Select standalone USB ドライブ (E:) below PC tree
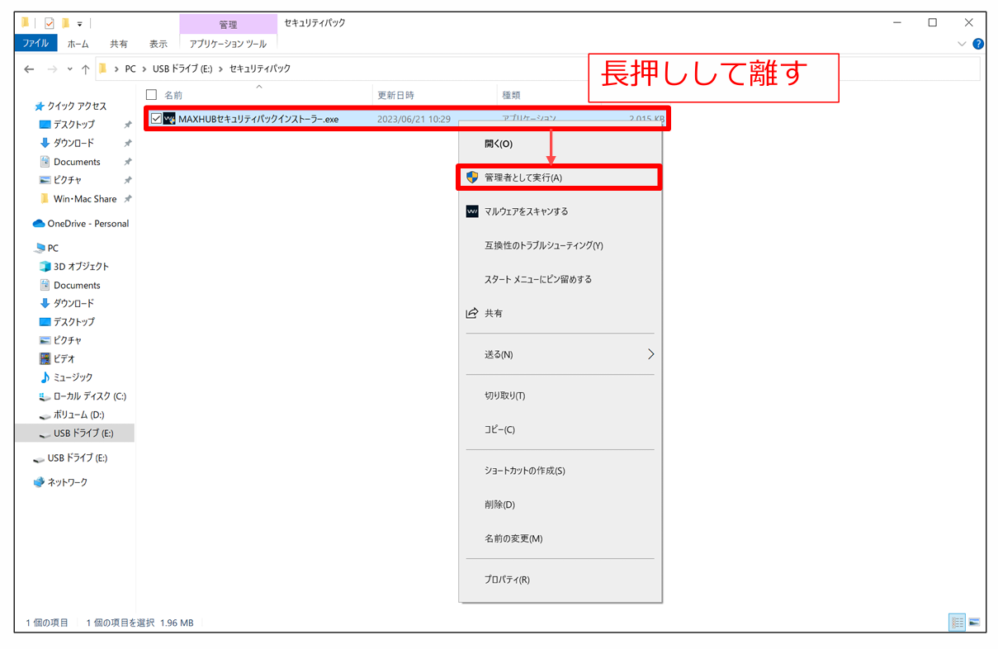Image resolution: width=998 pixels, height=649 pixels. pos(77,458)
